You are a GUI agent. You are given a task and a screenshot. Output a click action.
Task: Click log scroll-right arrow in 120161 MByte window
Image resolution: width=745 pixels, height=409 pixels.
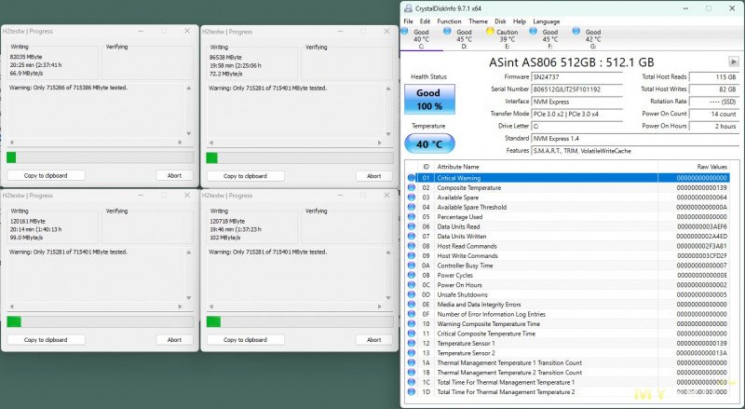(x=180, y=307)
